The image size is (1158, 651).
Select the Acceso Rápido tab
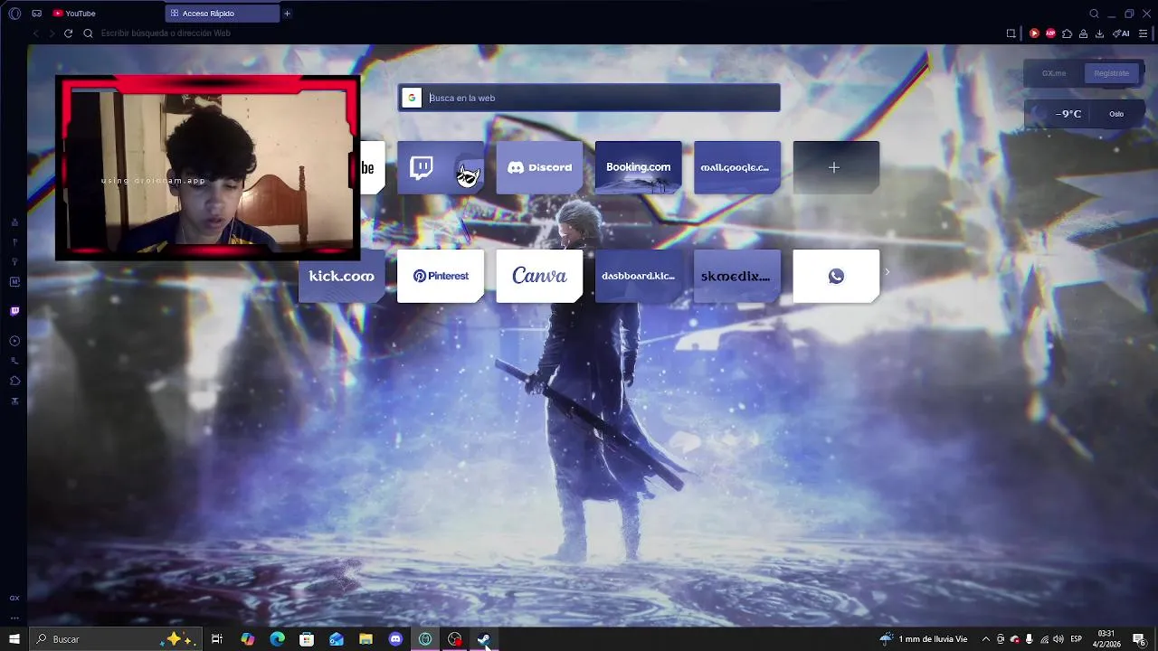[x=223, y=14]
